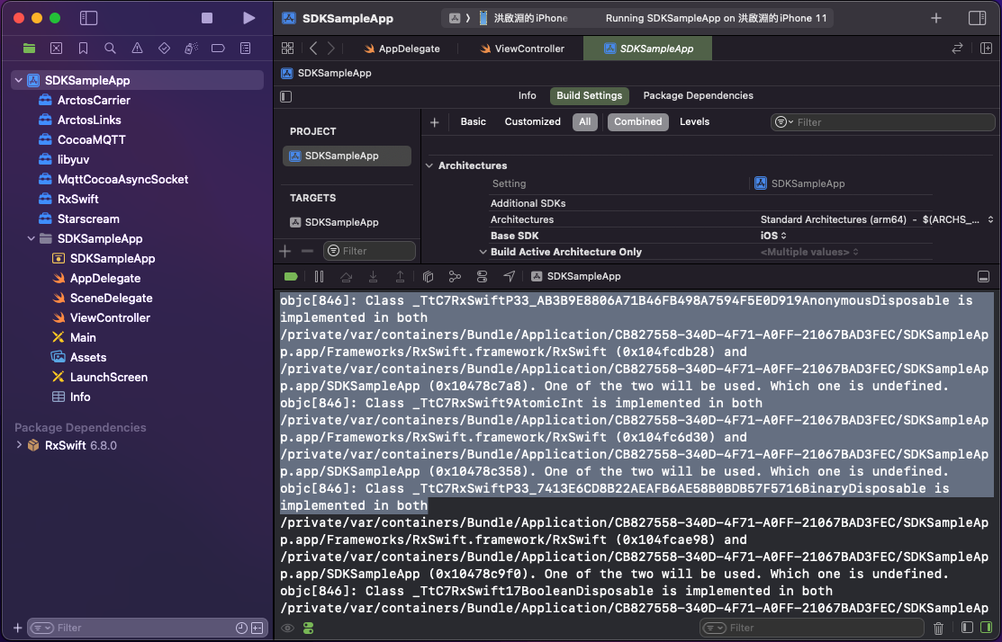1002x642 pixels.
Task: Toggle breakpoints activation in debug bar
Action: 291,277
